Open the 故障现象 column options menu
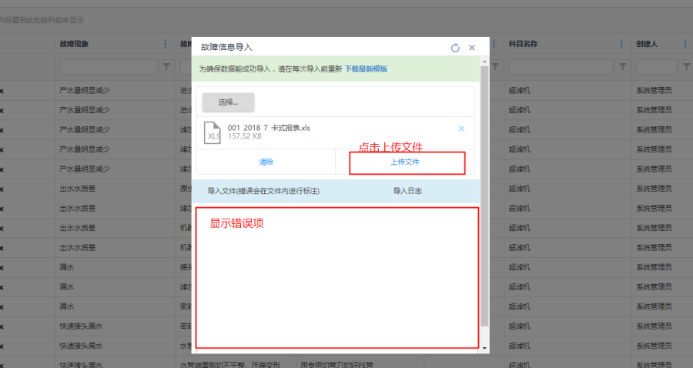 pos(166,44)
